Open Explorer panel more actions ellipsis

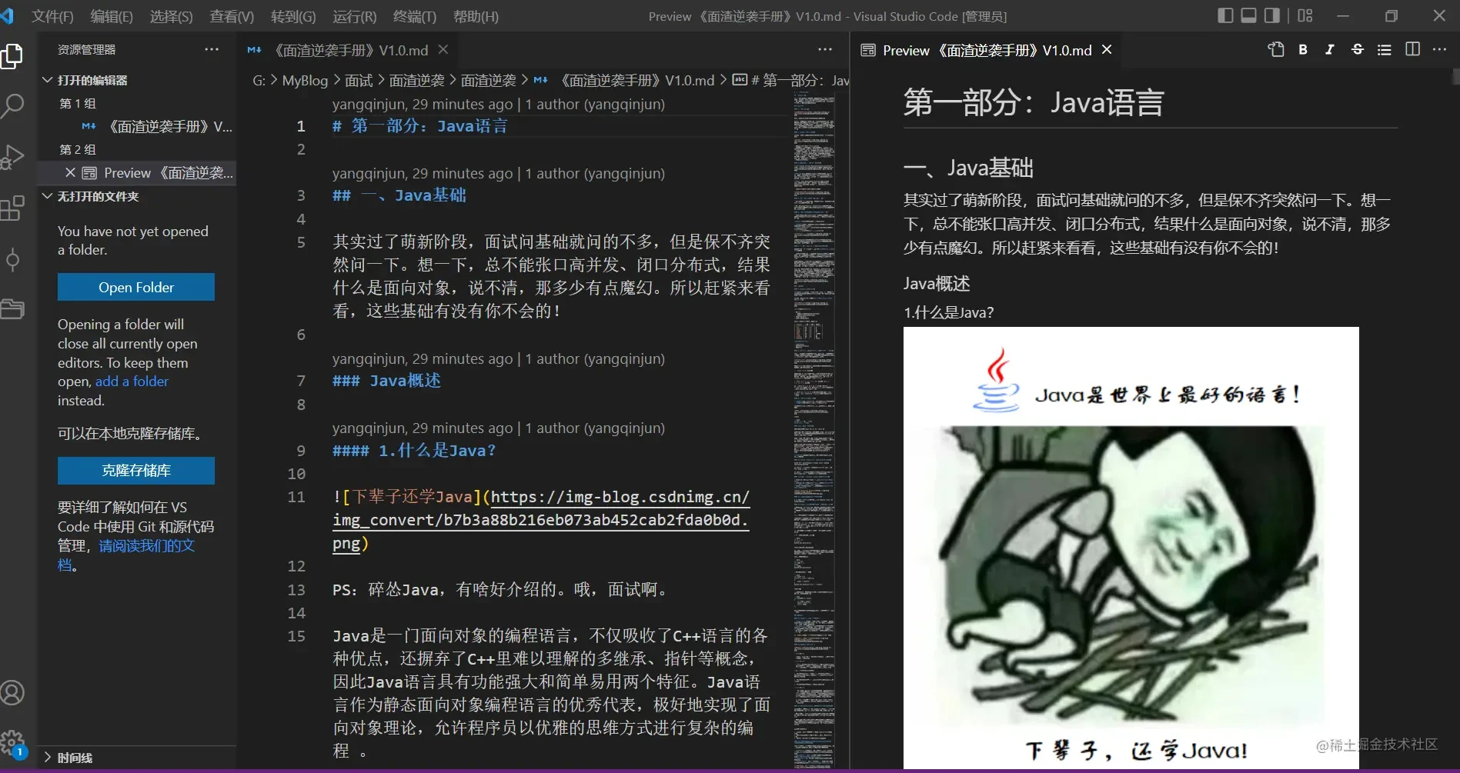click(212, 50)
